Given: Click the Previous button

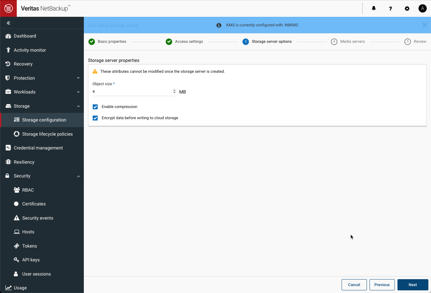Looking at the screenshot, I should 382,285.
